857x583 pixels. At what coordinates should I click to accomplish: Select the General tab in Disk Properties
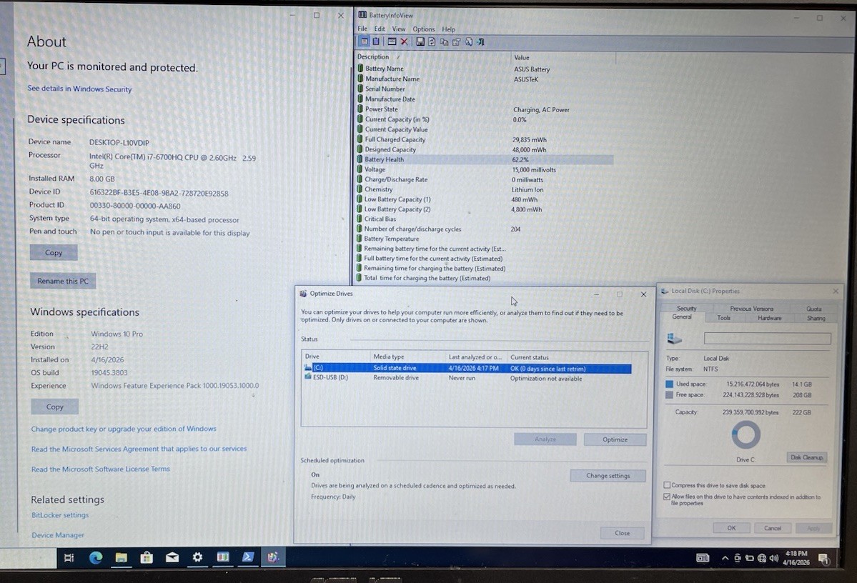click(682, 317)
